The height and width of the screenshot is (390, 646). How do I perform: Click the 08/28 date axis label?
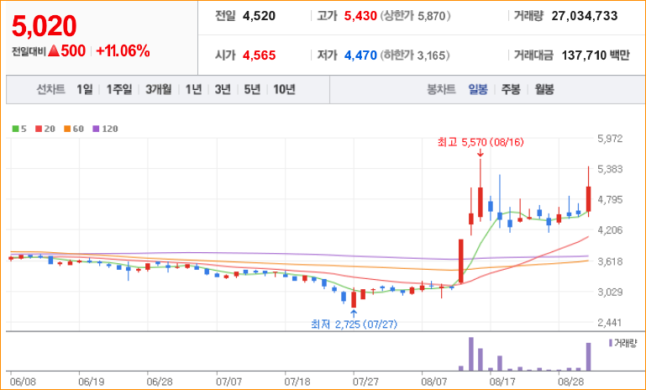pos(570,382)
